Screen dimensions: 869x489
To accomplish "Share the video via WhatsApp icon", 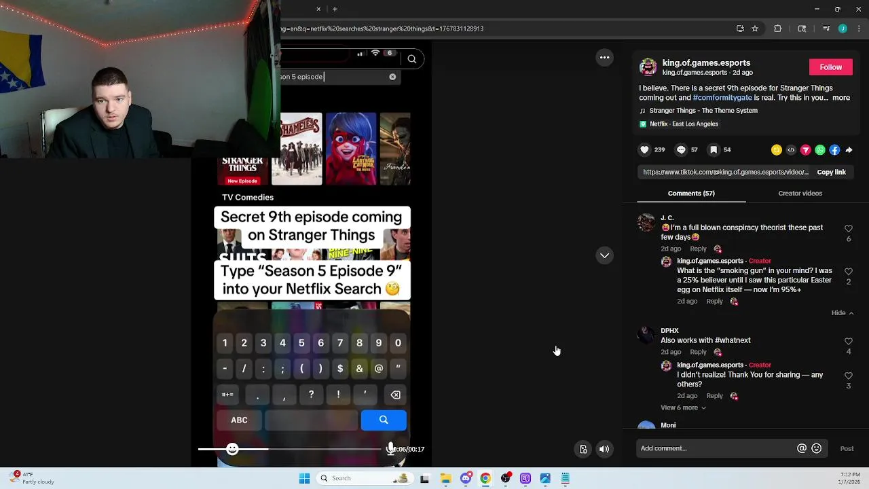I will 820,150.
